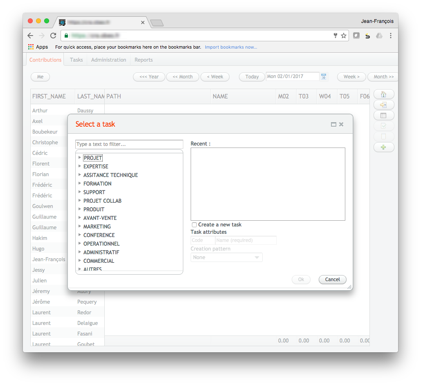
Task: Expand the PROJET tree node
Action: tap(79, 157)
